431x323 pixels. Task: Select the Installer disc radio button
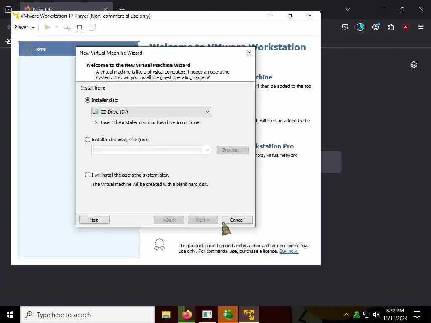click(x=88, y=100)
